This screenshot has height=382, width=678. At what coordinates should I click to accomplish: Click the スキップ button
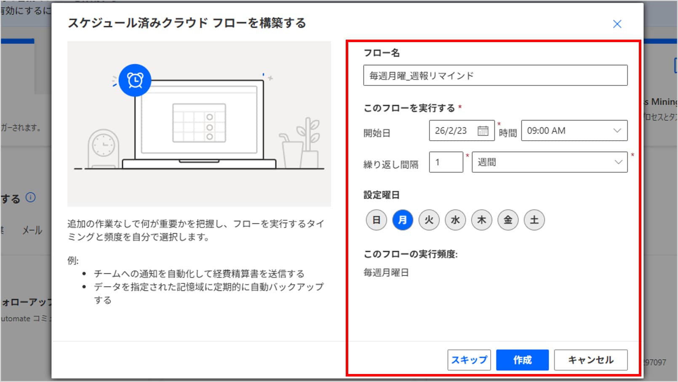(x=469, y=360)
